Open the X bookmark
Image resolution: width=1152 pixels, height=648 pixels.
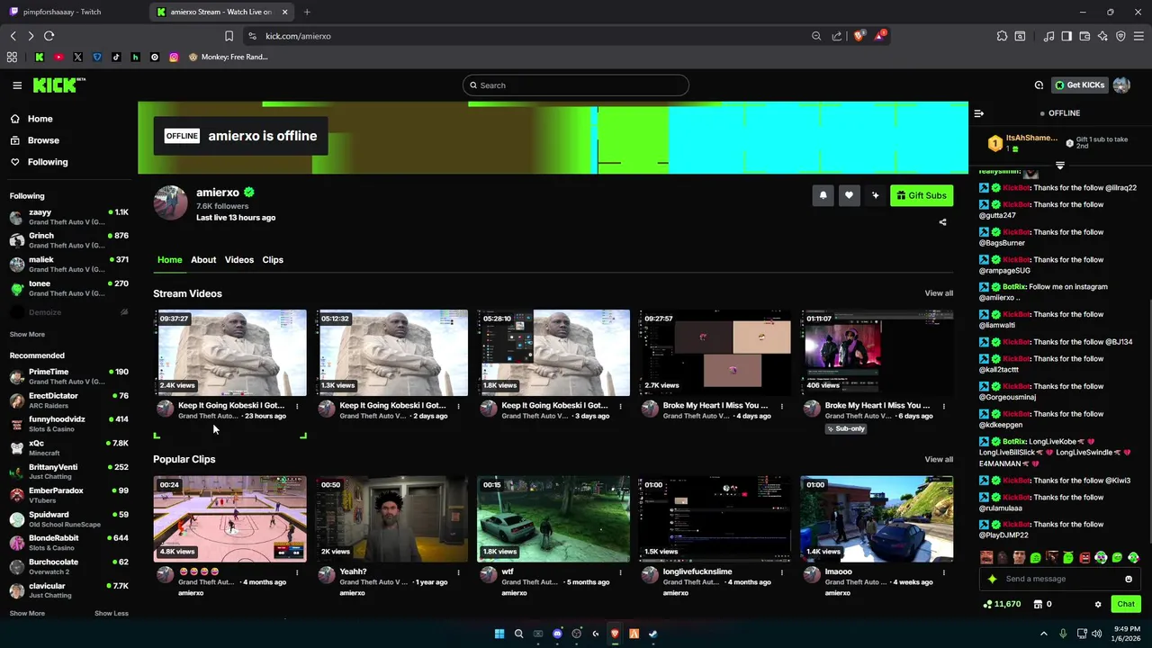pos(77,57)
